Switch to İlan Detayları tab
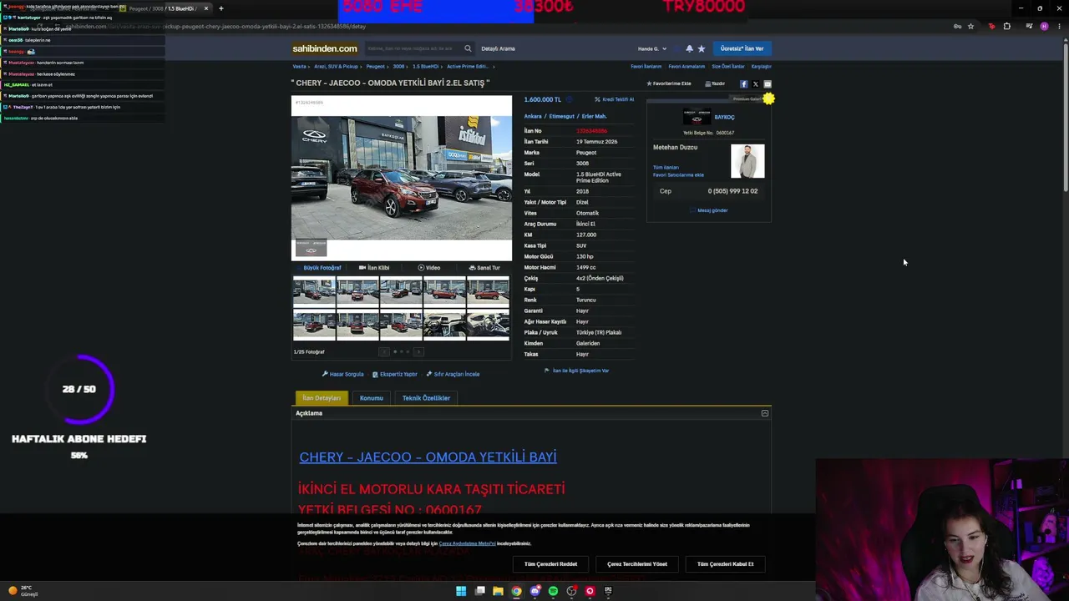The width and height of the screenshot is (1069, 601). [322, 398]
